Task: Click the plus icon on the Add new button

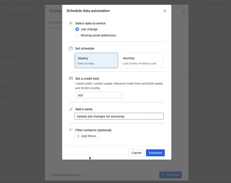Action: 163,175
